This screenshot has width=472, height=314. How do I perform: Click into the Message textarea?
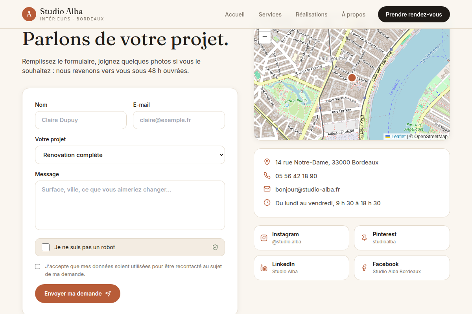click(130, 205)
